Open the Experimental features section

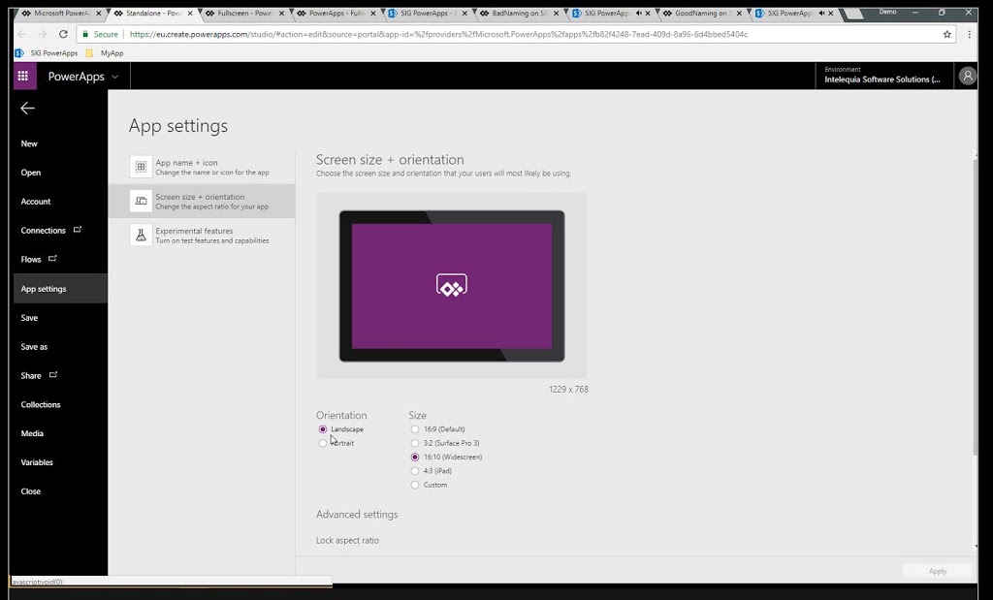click(202, 236)
